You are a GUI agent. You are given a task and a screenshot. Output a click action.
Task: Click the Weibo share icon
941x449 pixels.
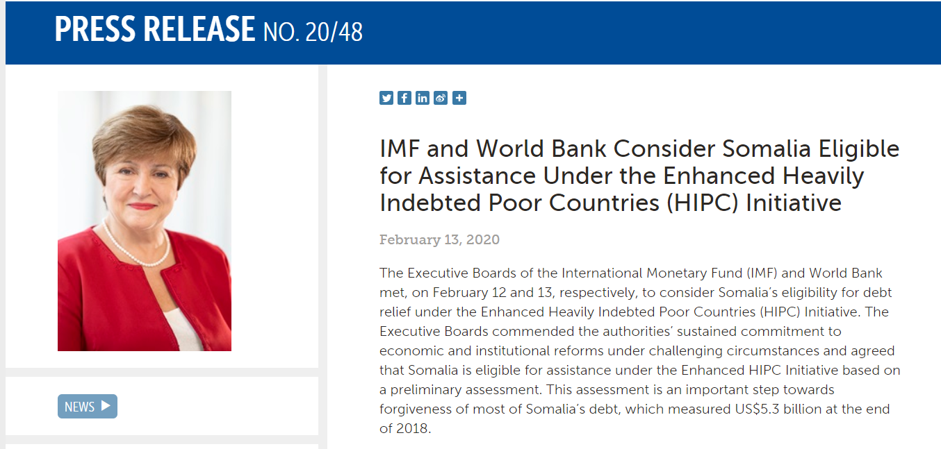[441, 98]
